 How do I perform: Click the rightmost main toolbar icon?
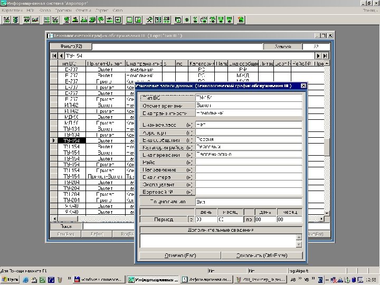pyautogui.click(x=241, y=20)
